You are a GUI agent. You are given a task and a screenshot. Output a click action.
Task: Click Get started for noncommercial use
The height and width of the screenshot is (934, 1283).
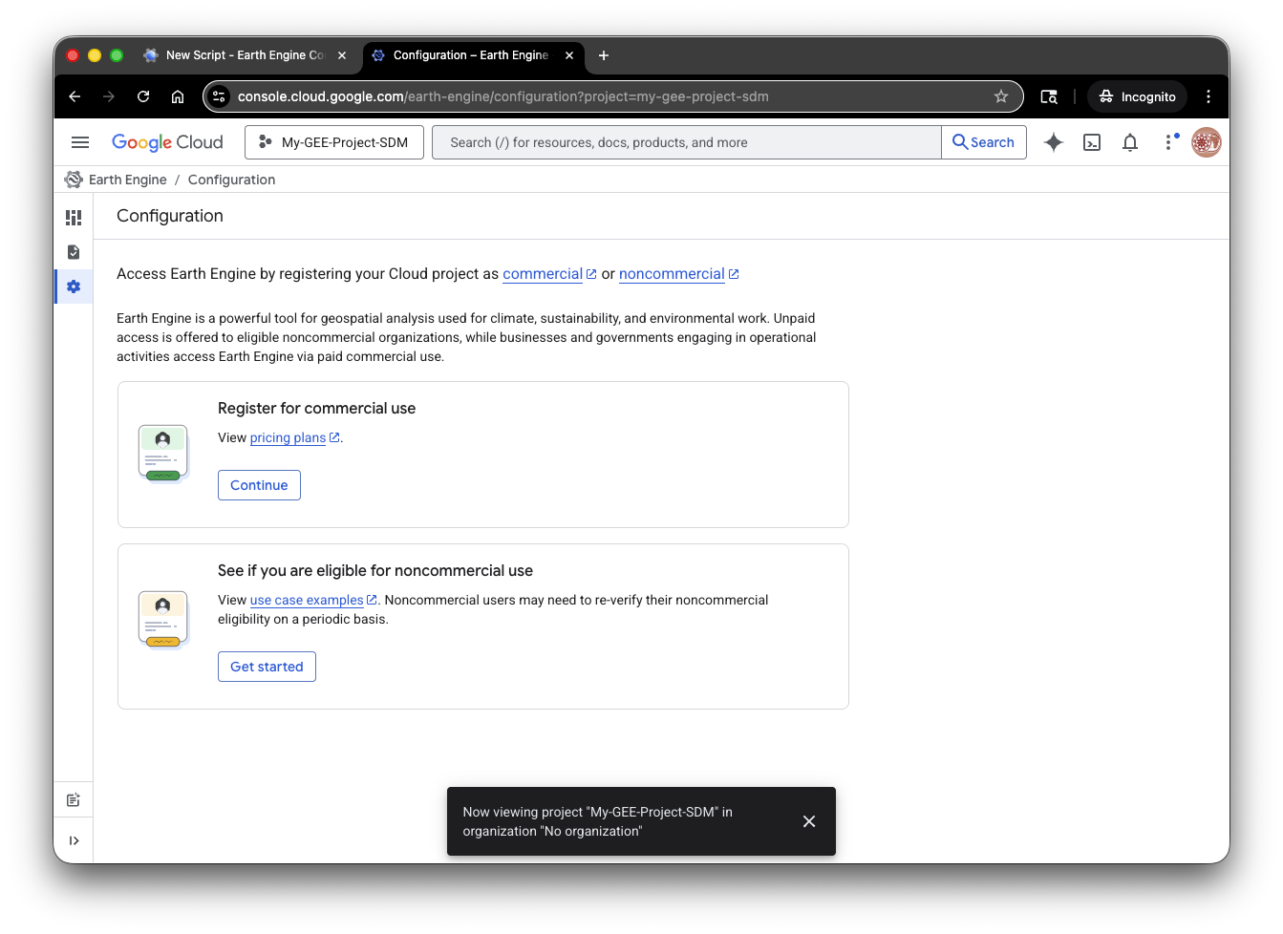(267, 667)
